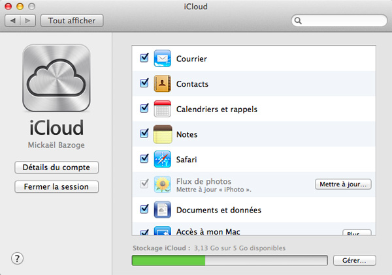Click the Calendriers et rappels label
This screenshot has height=275, width=392.
coord(217,109)
